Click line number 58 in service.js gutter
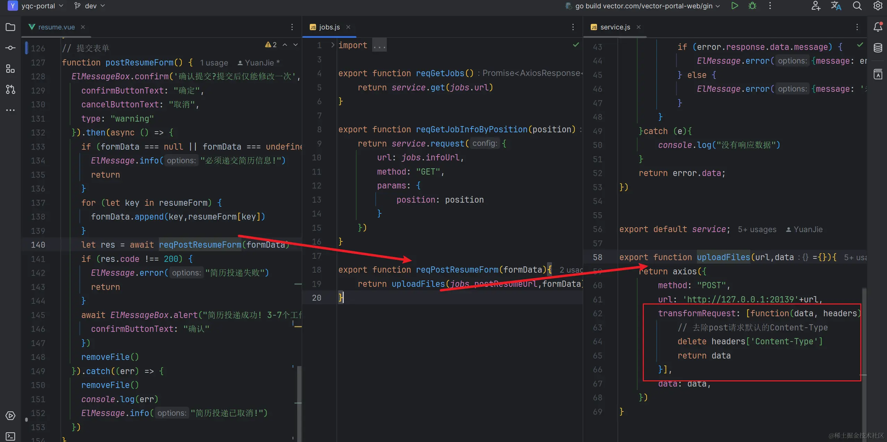 point(597,257)
